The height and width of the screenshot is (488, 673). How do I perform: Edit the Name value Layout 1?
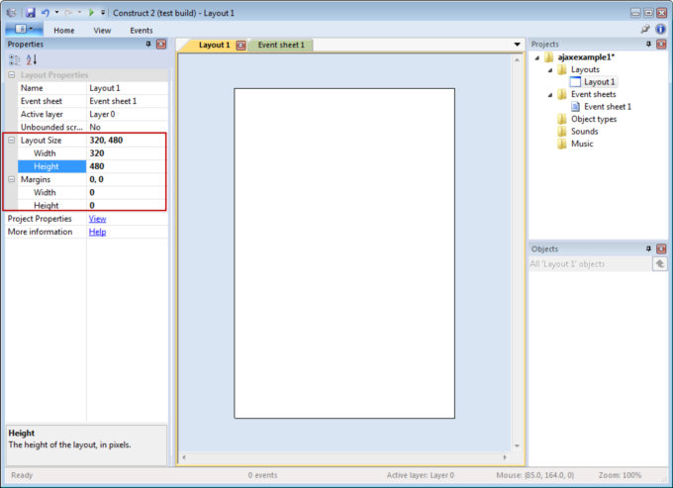[127, 88]
